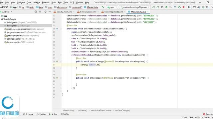Click the cursoesp32 breadcrumb in navigation bar
The height and width of the screenshot is (119, 213).
click(x=75, y=7)
